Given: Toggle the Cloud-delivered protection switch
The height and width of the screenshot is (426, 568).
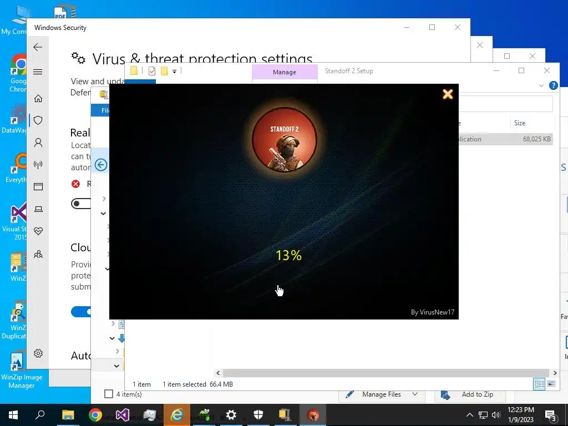Looking at the screenshot, I should [81, 312].
